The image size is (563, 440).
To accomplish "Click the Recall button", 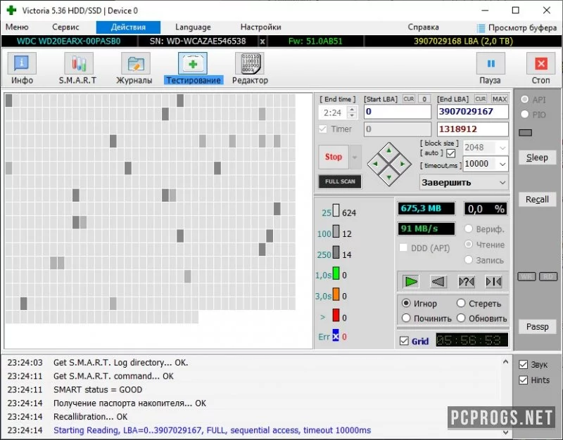I will pos(537,200).
